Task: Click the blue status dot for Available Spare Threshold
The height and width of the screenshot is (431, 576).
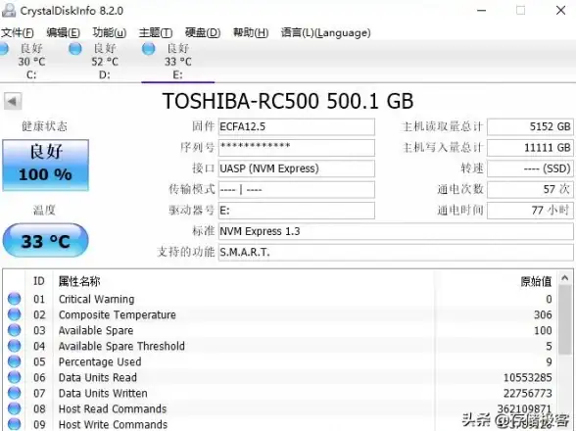Action: (x=15, y=346)
